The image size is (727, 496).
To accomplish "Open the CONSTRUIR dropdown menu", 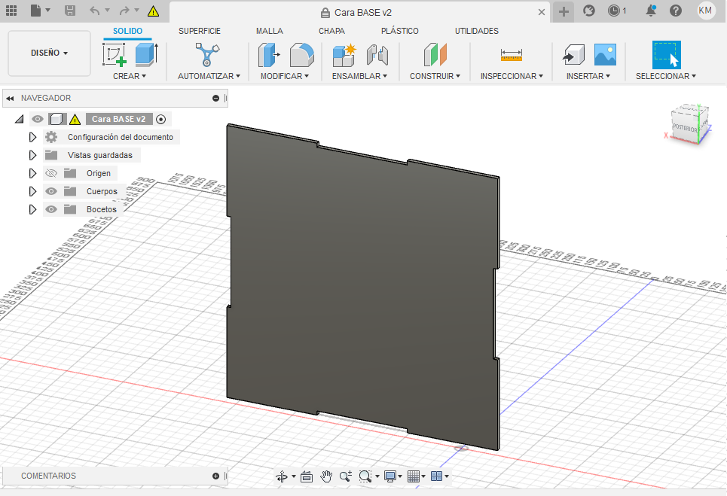I will (435, 76).
